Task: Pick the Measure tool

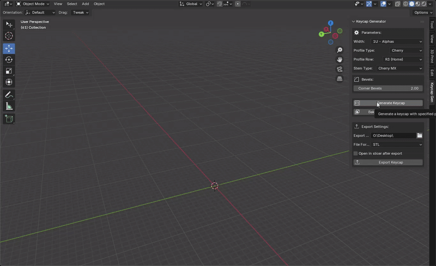Action: (9, 106)
